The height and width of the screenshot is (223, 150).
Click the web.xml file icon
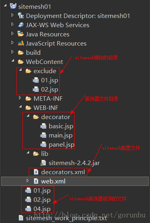[x=36, y=181]
